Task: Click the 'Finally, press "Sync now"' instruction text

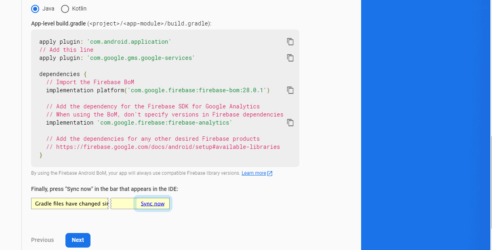Action: point(105,189)
